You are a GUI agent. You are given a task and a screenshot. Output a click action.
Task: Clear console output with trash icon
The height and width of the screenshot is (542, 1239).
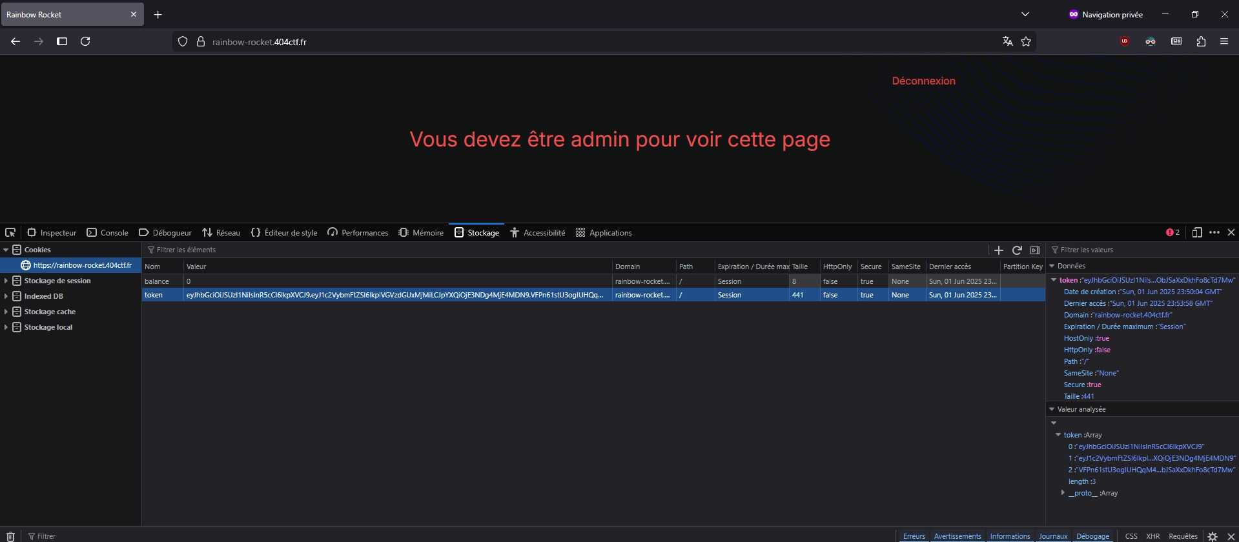pyautogui.click(x=10, y=536)
